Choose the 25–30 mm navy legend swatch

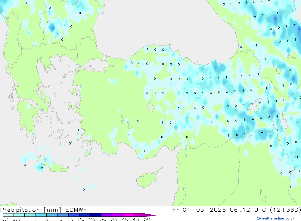pos(96,215)
